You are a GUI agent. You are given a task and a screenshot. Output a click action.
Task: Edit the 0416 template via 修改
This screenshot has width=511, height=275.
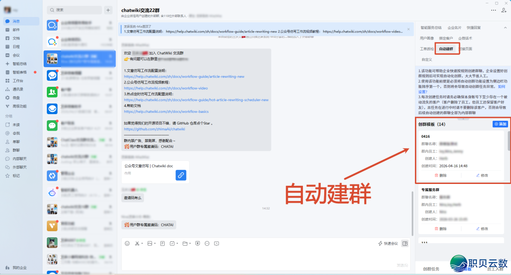click(482, 175)
